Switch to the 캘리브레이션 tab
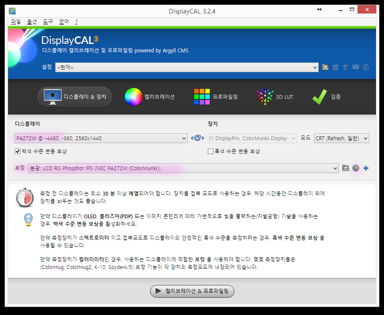384x315 pixels. (150, 97)
